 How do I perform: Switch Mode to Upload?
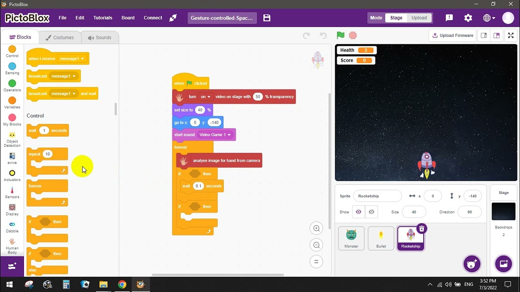[419, 18]
